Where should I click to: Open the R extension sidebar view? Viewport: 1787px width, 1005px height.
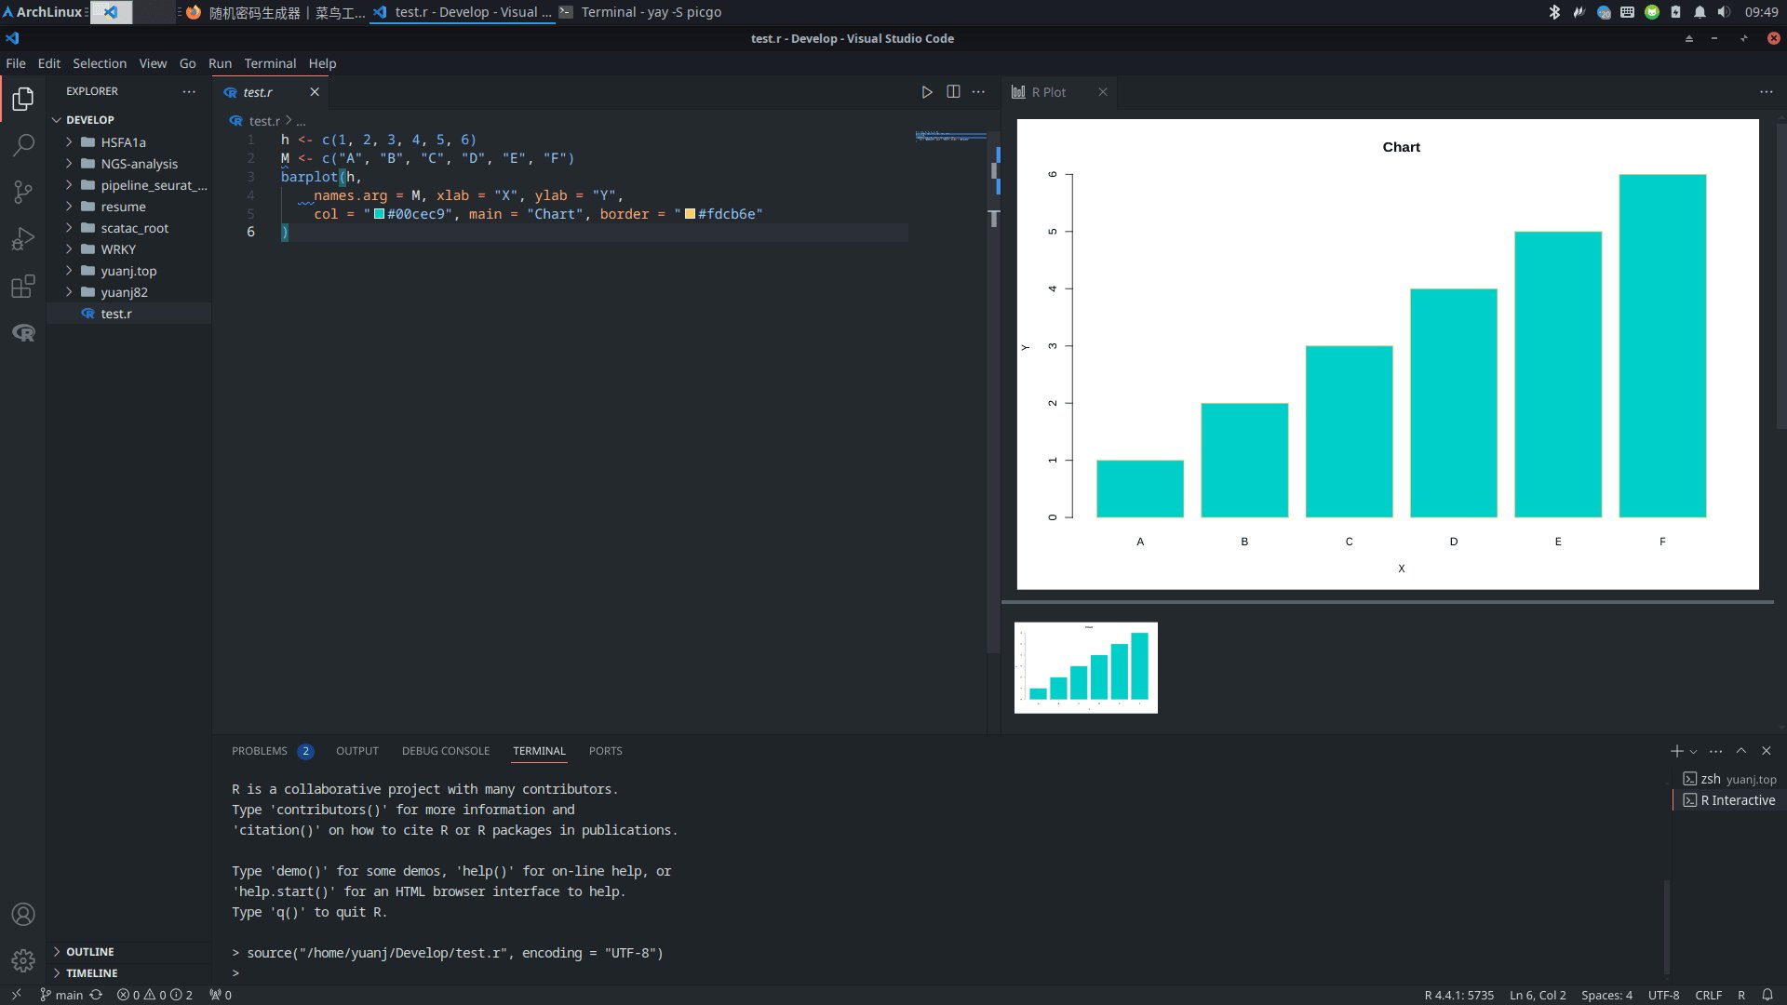point(23,332)
